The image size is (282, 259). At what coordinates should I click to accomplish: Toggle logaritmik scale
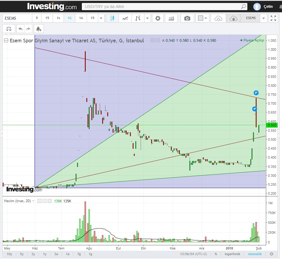point(232,254)
